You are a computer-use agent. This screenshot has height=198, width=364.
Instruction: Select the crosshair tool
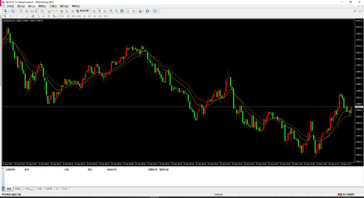[x=11, y=16]
